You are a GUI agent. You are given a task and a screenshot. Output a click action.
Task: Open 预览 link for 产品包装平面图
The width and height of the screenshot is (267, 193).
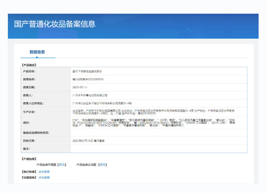(62, 165)
